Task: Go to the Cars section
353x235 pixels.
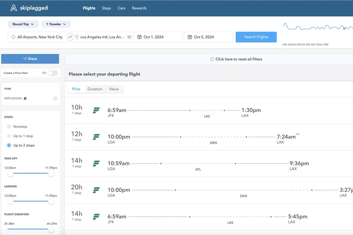Action: (121, 8)
